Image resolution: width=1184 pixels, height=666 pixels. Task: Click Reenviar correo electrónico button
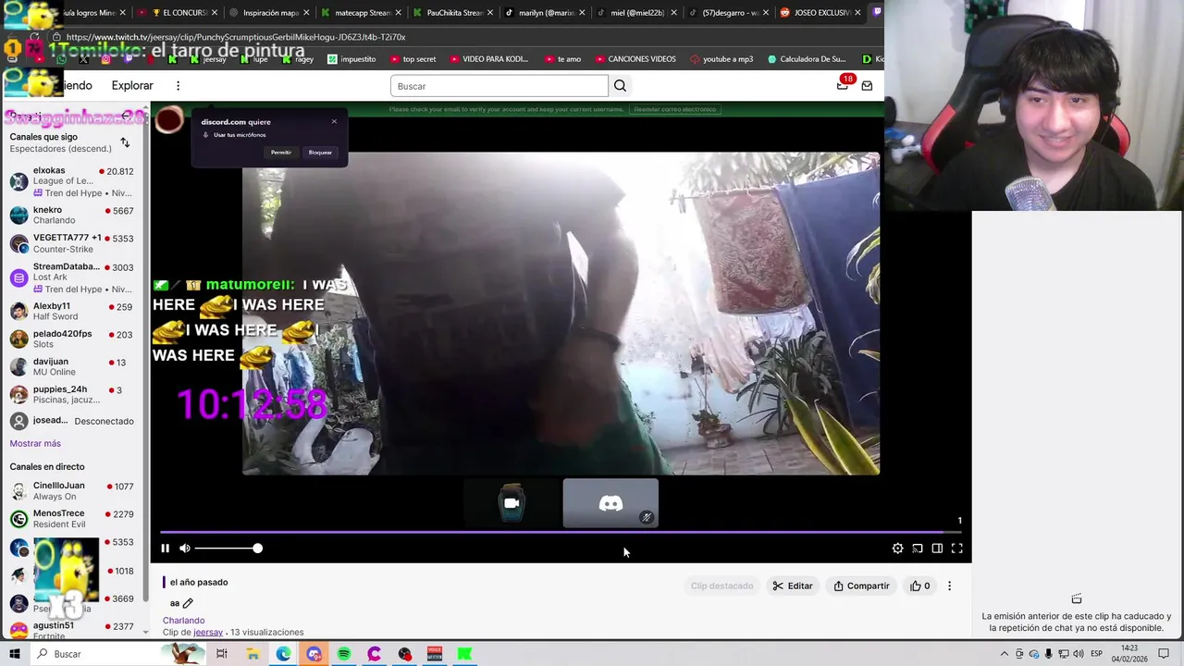675,109
